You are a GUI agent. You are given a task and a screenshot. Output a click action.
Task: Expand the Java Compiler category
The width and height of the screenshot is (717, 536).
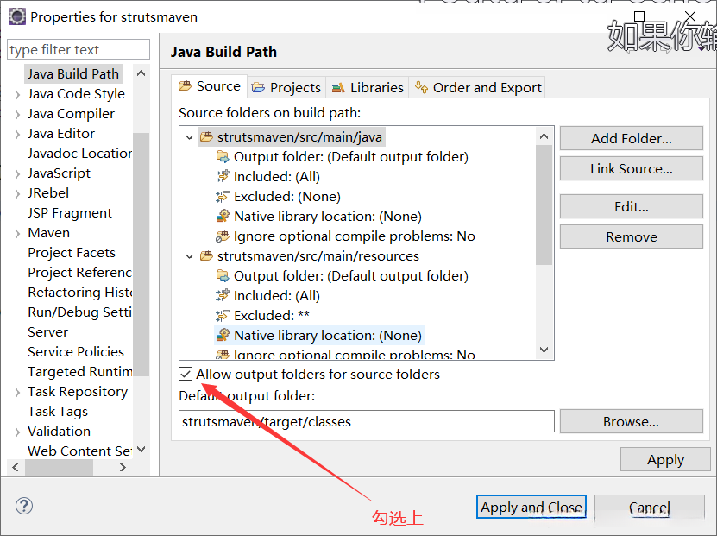(17, 114)
